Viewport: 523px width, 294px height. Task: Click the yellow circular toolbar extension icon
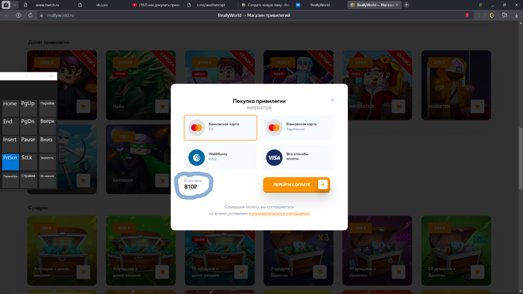[x=492, y=15]
